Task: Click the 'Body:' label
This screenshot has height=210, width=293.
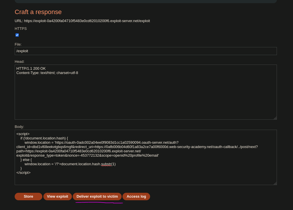Action: (x=20, y=127)
